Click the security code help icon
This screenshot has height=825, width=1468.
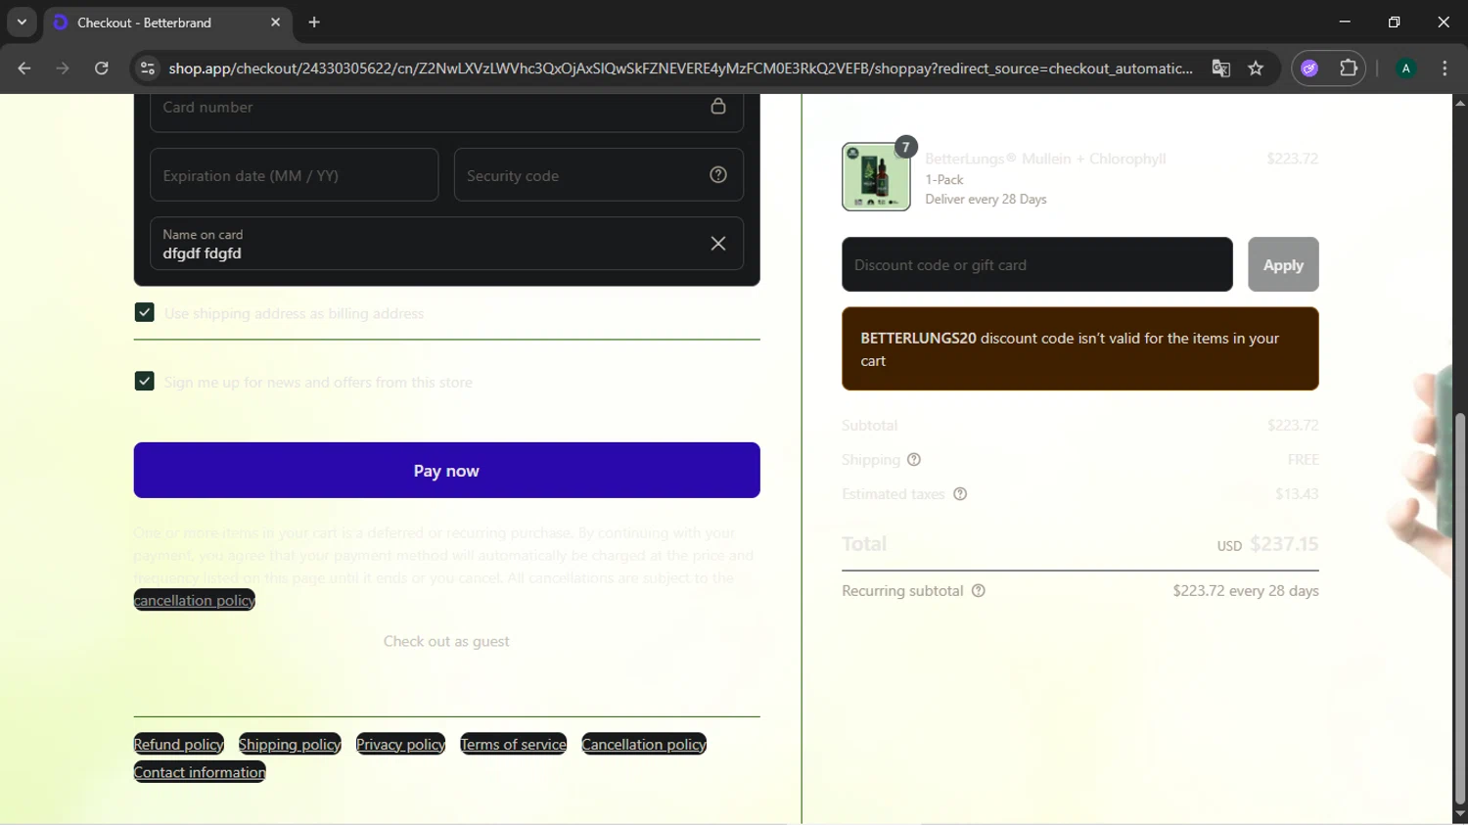tap(718, 175)
